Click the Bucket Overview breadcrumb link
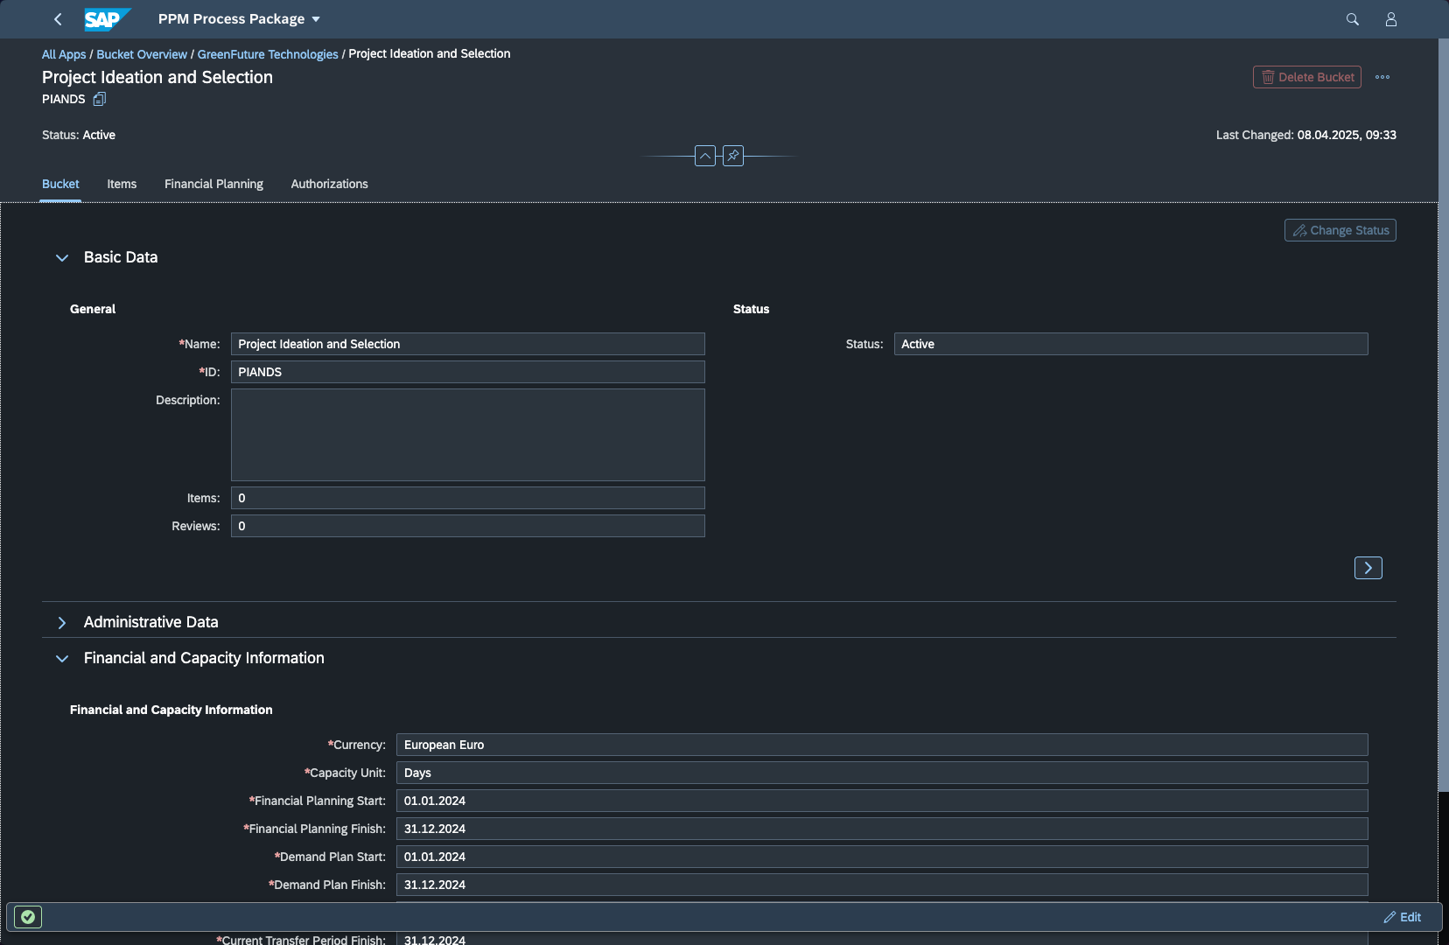Image resolution: width=1449 pixels, height=945 pixels. tap(142, 54)
